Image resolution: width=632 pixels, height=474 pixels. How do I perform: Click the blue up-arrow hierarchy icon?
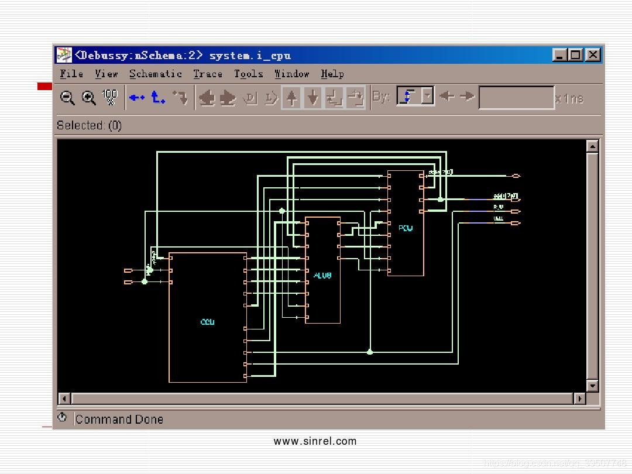pos(157,98)
